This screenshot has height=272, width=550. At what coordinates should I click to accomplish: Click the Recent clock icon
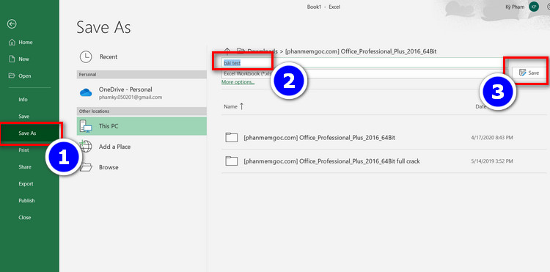coord(86,56)
